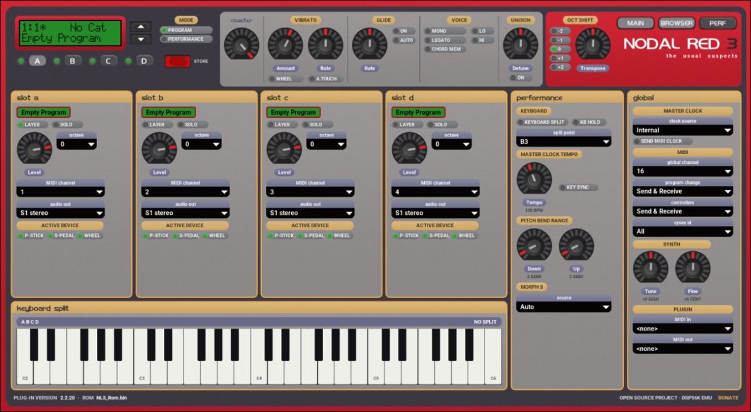Click the Transpose knob
This screenshot has width=751, height=412.
[x=593, y=44]
